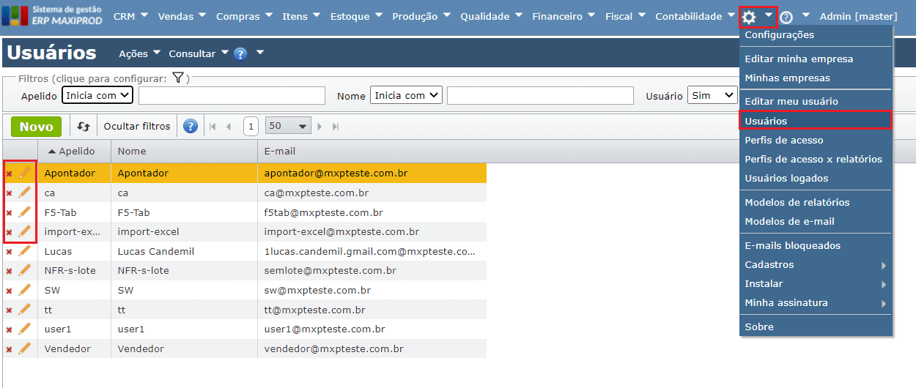Click the blue help icon beside Consultar
Image resolution: width=916 pixels, height=388 pixels.
240,53
